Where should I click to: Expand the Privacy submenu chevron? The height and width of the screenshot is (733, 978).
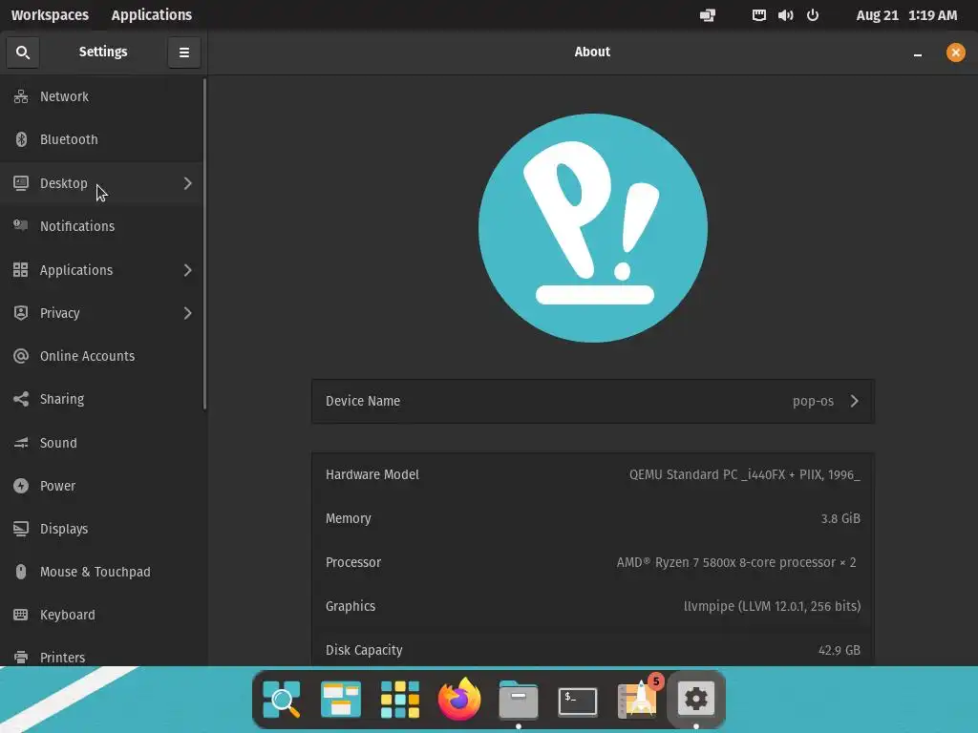(x=188, y=313)
